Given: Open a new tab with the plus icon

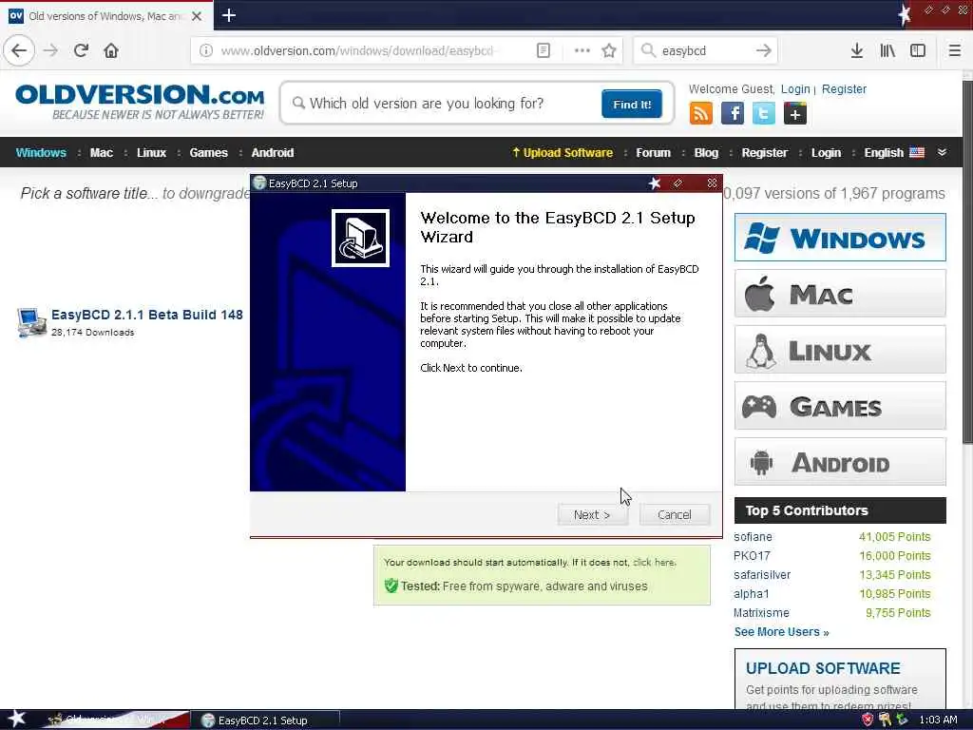Looking at the screenshot, I should point(228,15).
